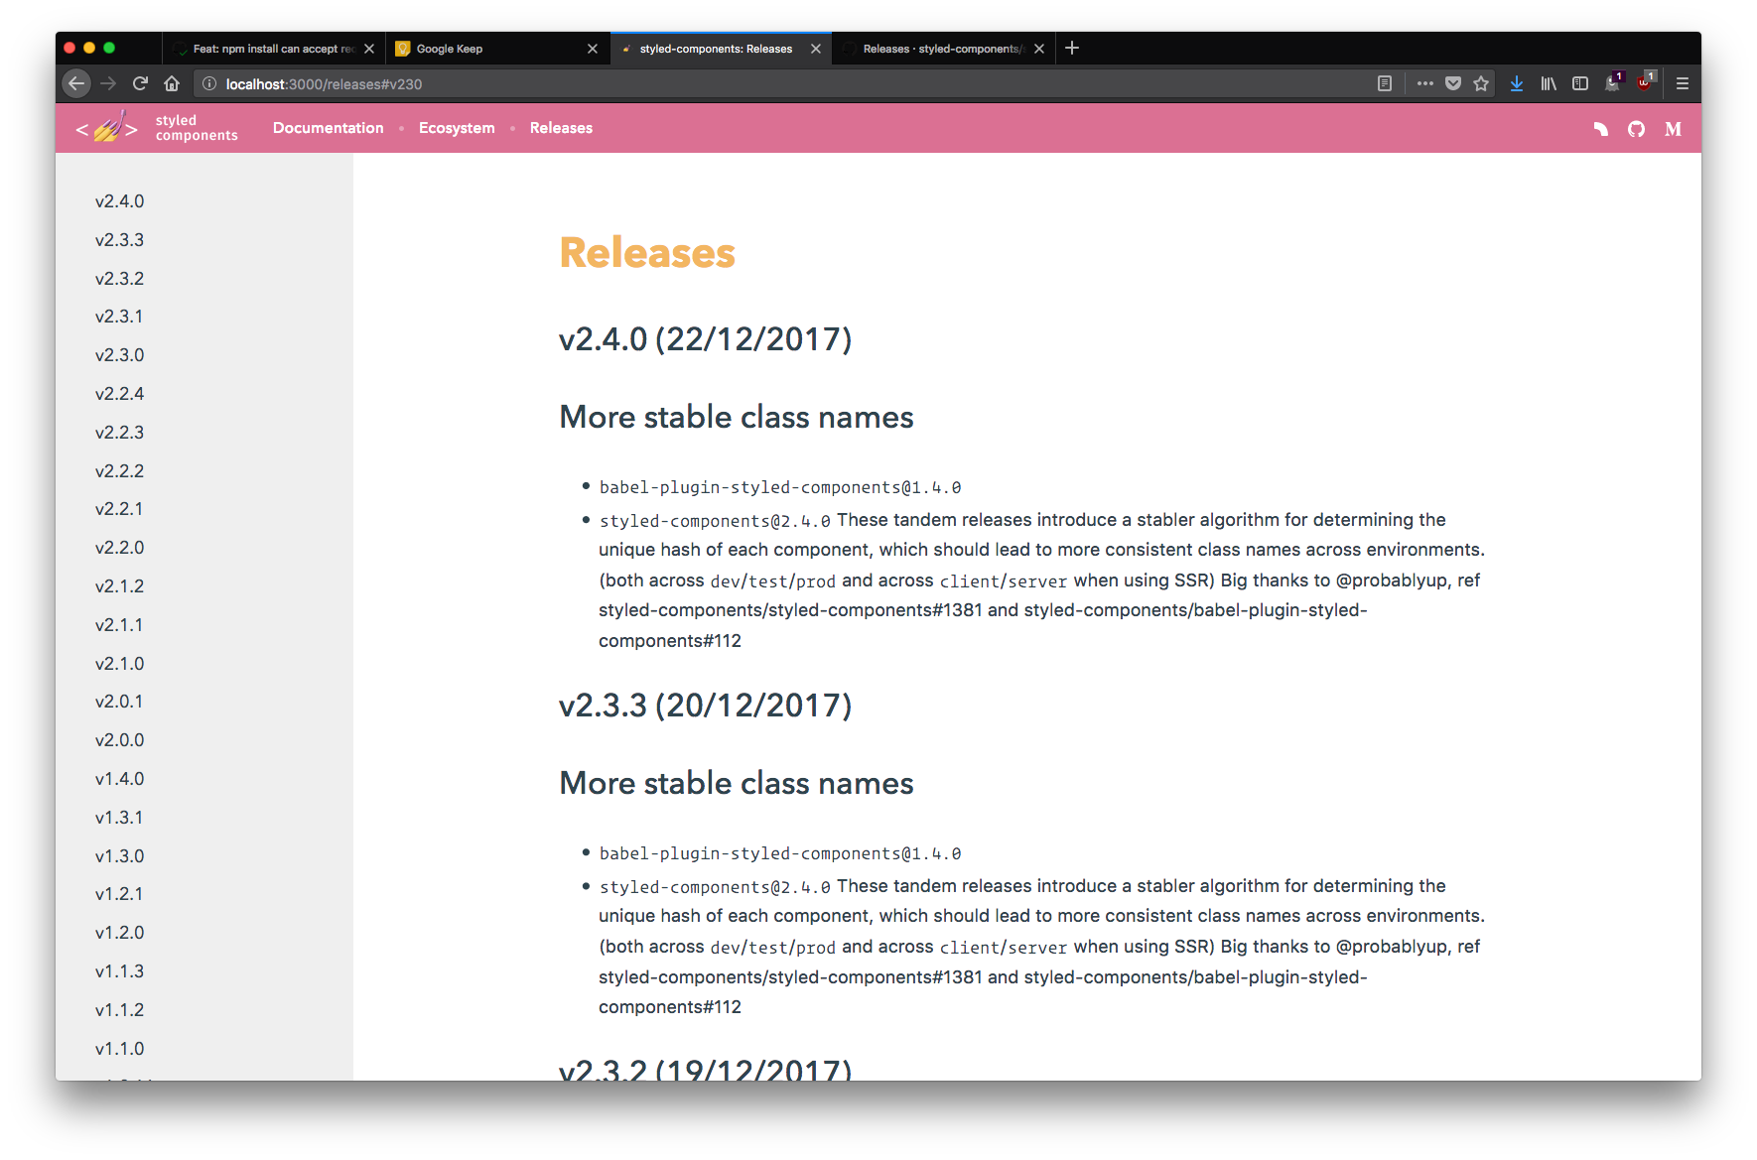
Task: Save page to Pocket
Action: [1453, 84]
